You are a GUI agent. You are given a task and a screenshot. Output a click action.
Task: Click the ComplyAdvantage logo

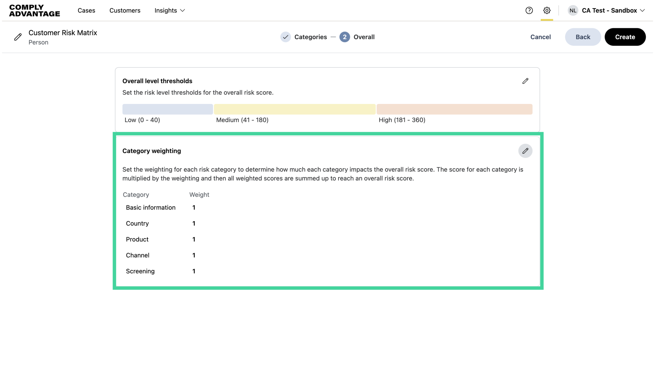click(34, 11)
